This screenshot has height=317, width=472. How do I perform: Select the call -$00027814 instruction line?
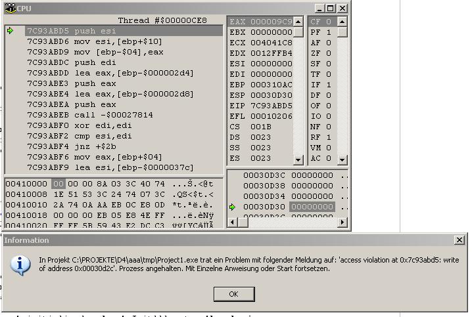point(90,115)
